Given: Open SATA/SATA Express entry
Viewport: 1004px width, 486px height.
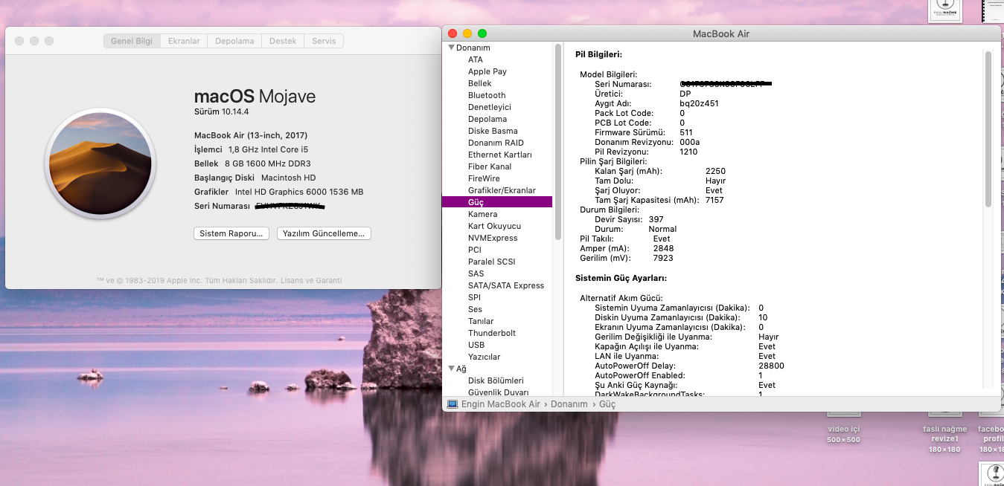Looking at the screenshot, I should pyautogui.click(x=506, y=285).
